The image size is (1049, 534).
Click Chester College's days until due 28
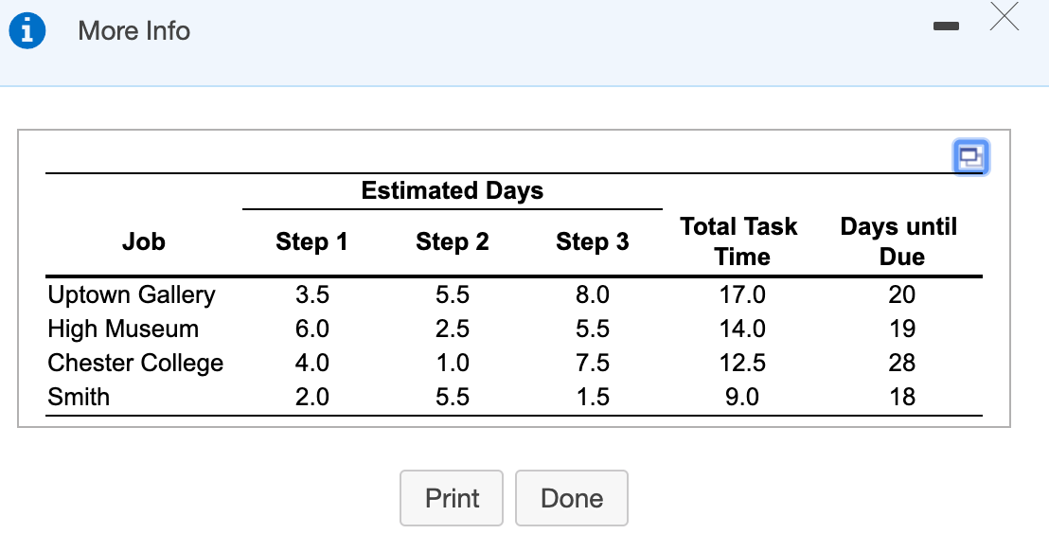(902, 363)
